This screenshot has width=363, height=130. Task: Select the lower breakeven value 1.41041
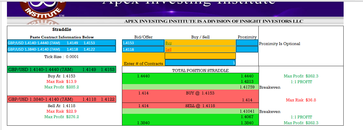click(247, 112)
